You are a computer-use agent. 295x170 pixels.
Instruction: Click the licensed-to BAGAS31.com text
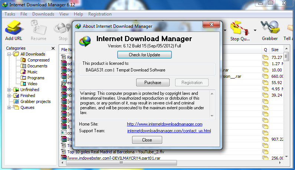(125, 70)
